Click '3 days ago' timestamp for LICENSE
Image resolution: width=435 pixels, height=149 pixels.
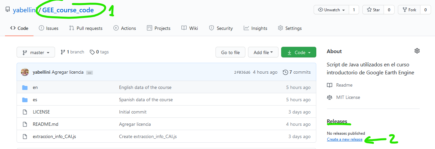pos(299,112)
